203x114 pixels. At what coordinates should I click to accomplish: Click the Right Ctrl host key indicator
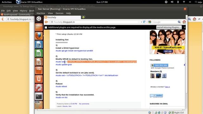179,113
